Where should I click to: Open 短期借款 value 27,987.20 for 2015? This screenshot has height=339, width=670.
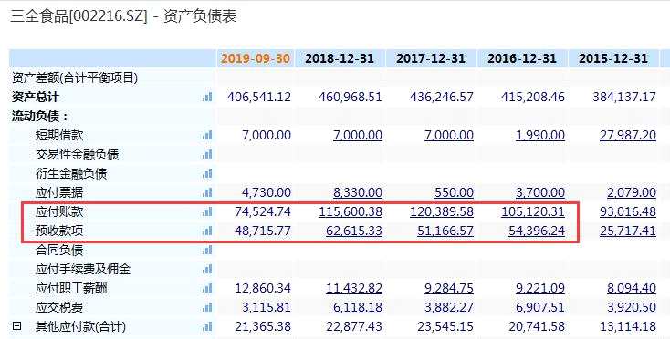click(x=628, y=136)
